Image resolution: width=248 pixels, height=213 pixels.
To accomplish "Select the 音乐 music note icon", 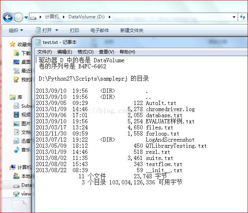I will 16,150.
